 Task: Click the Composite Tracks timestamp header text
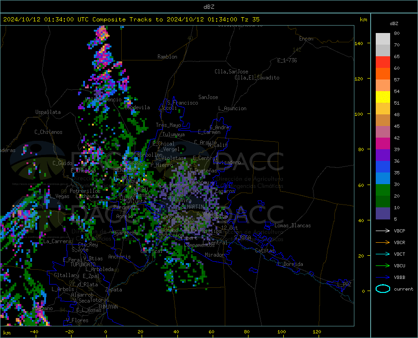pyautogui.click(x=131, y=20)
